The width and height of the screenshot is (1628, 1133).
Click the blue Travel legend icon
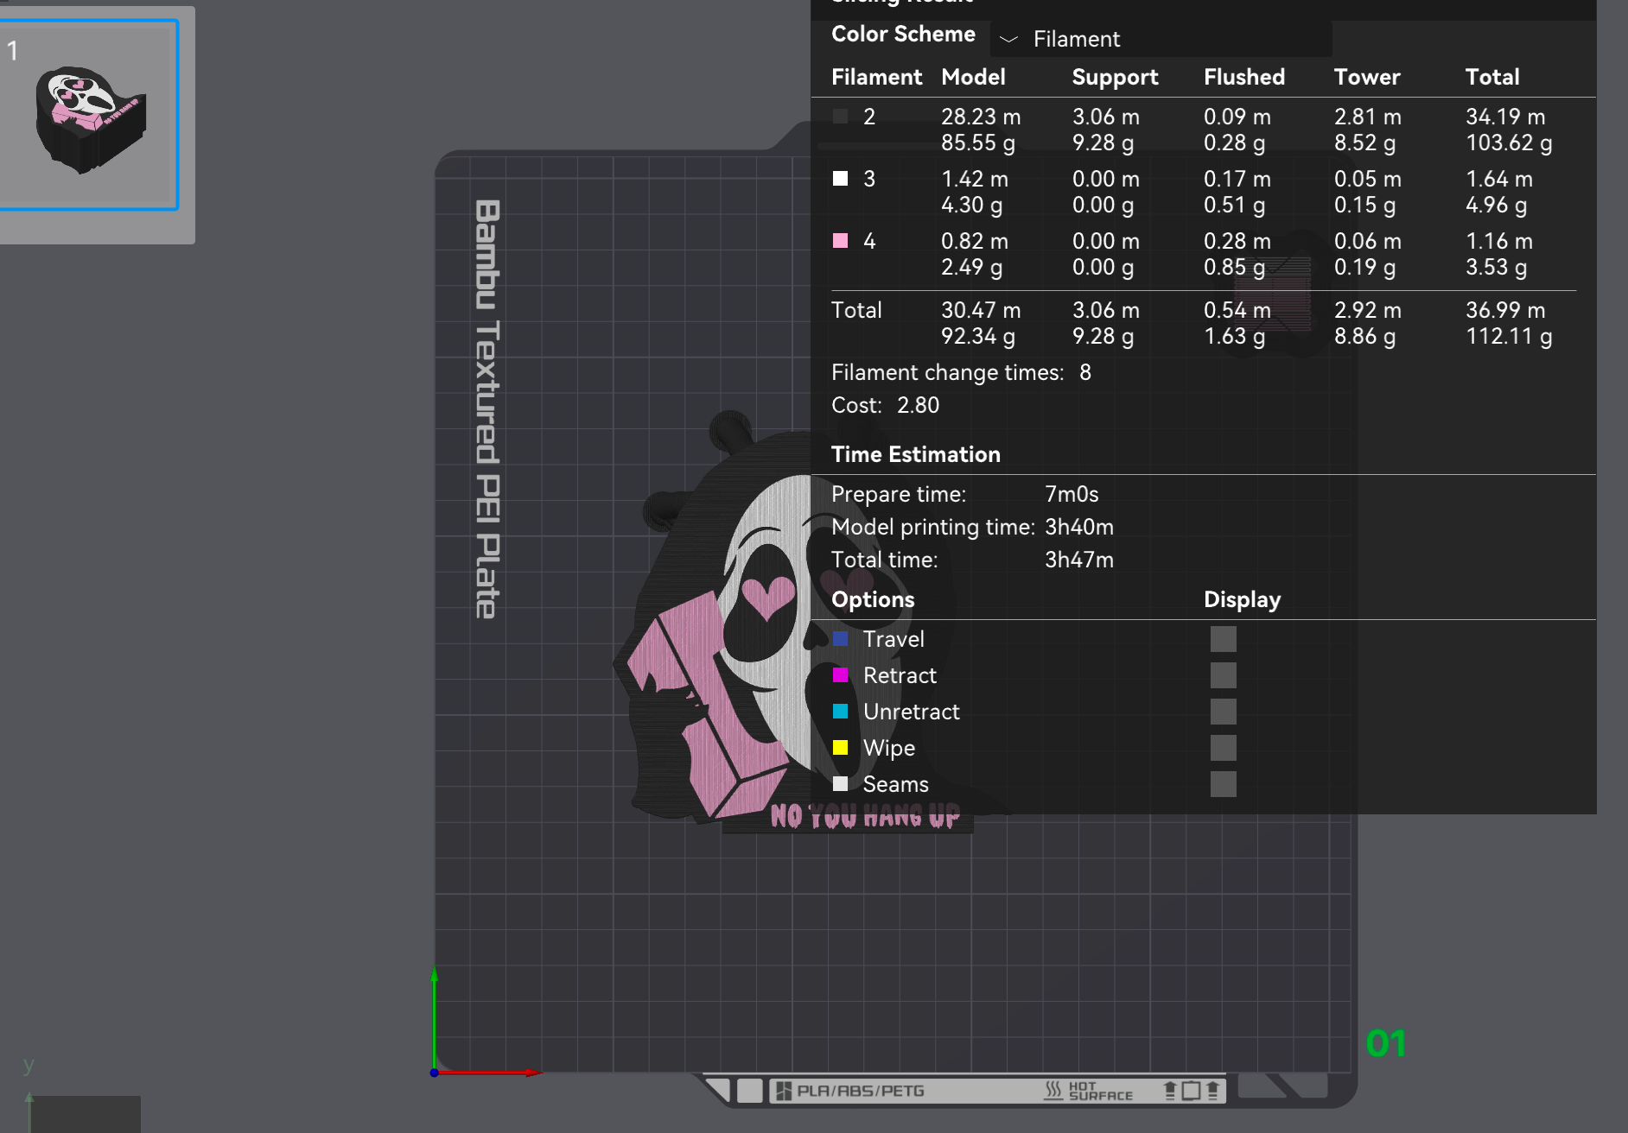pyautogui.click(x=840, y=639)
